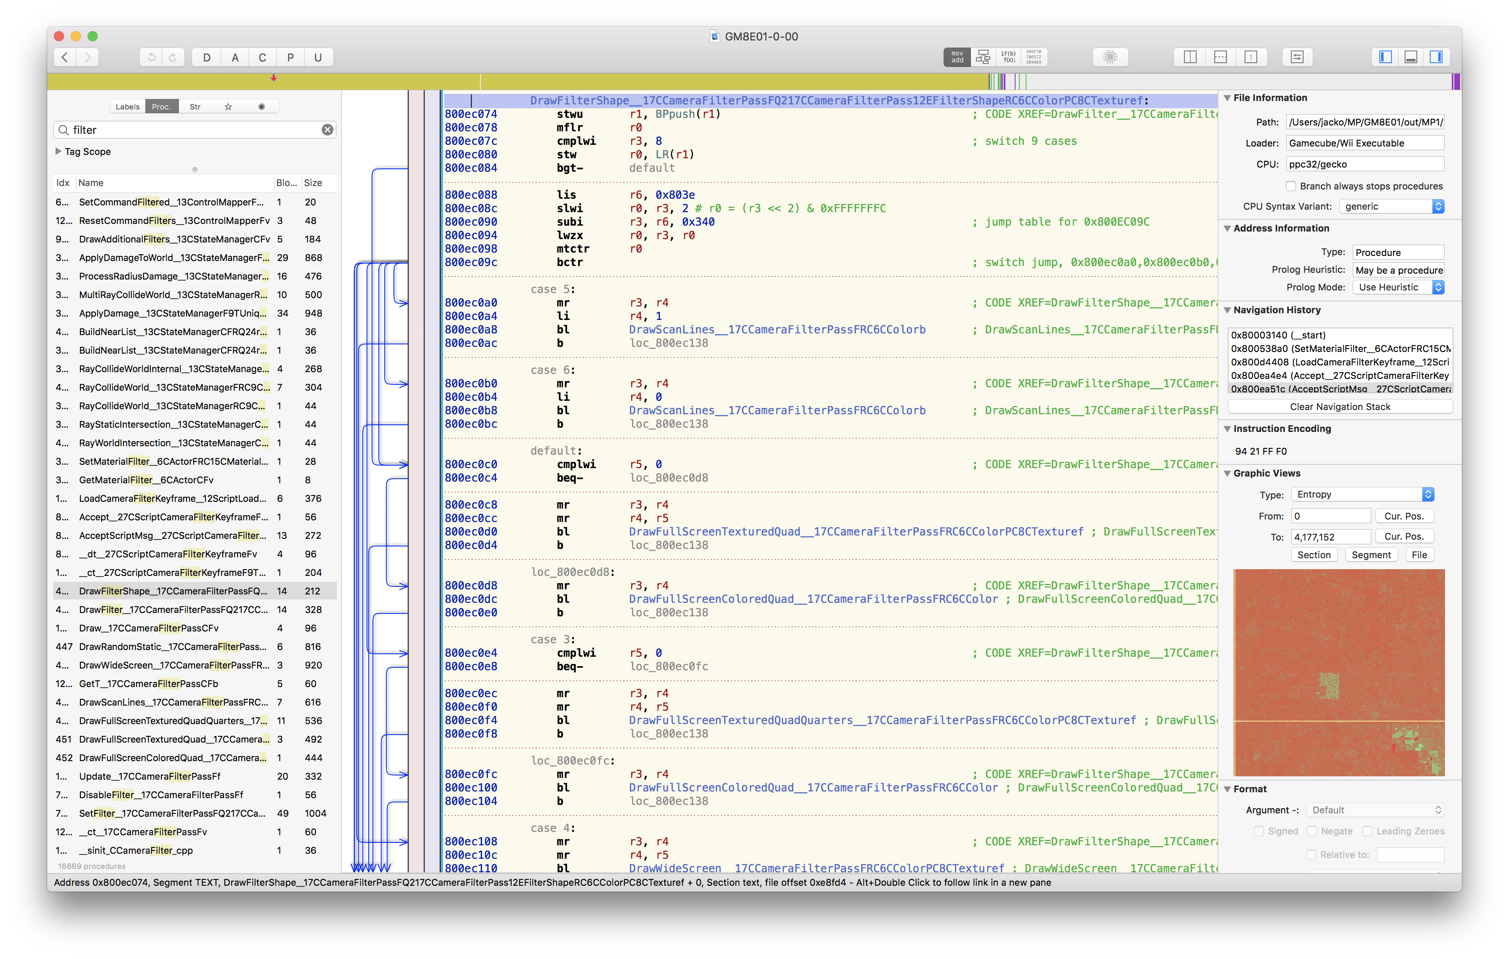
Task: Enable Branch always stops procedures checkbox
Action: click(1290, 186)
